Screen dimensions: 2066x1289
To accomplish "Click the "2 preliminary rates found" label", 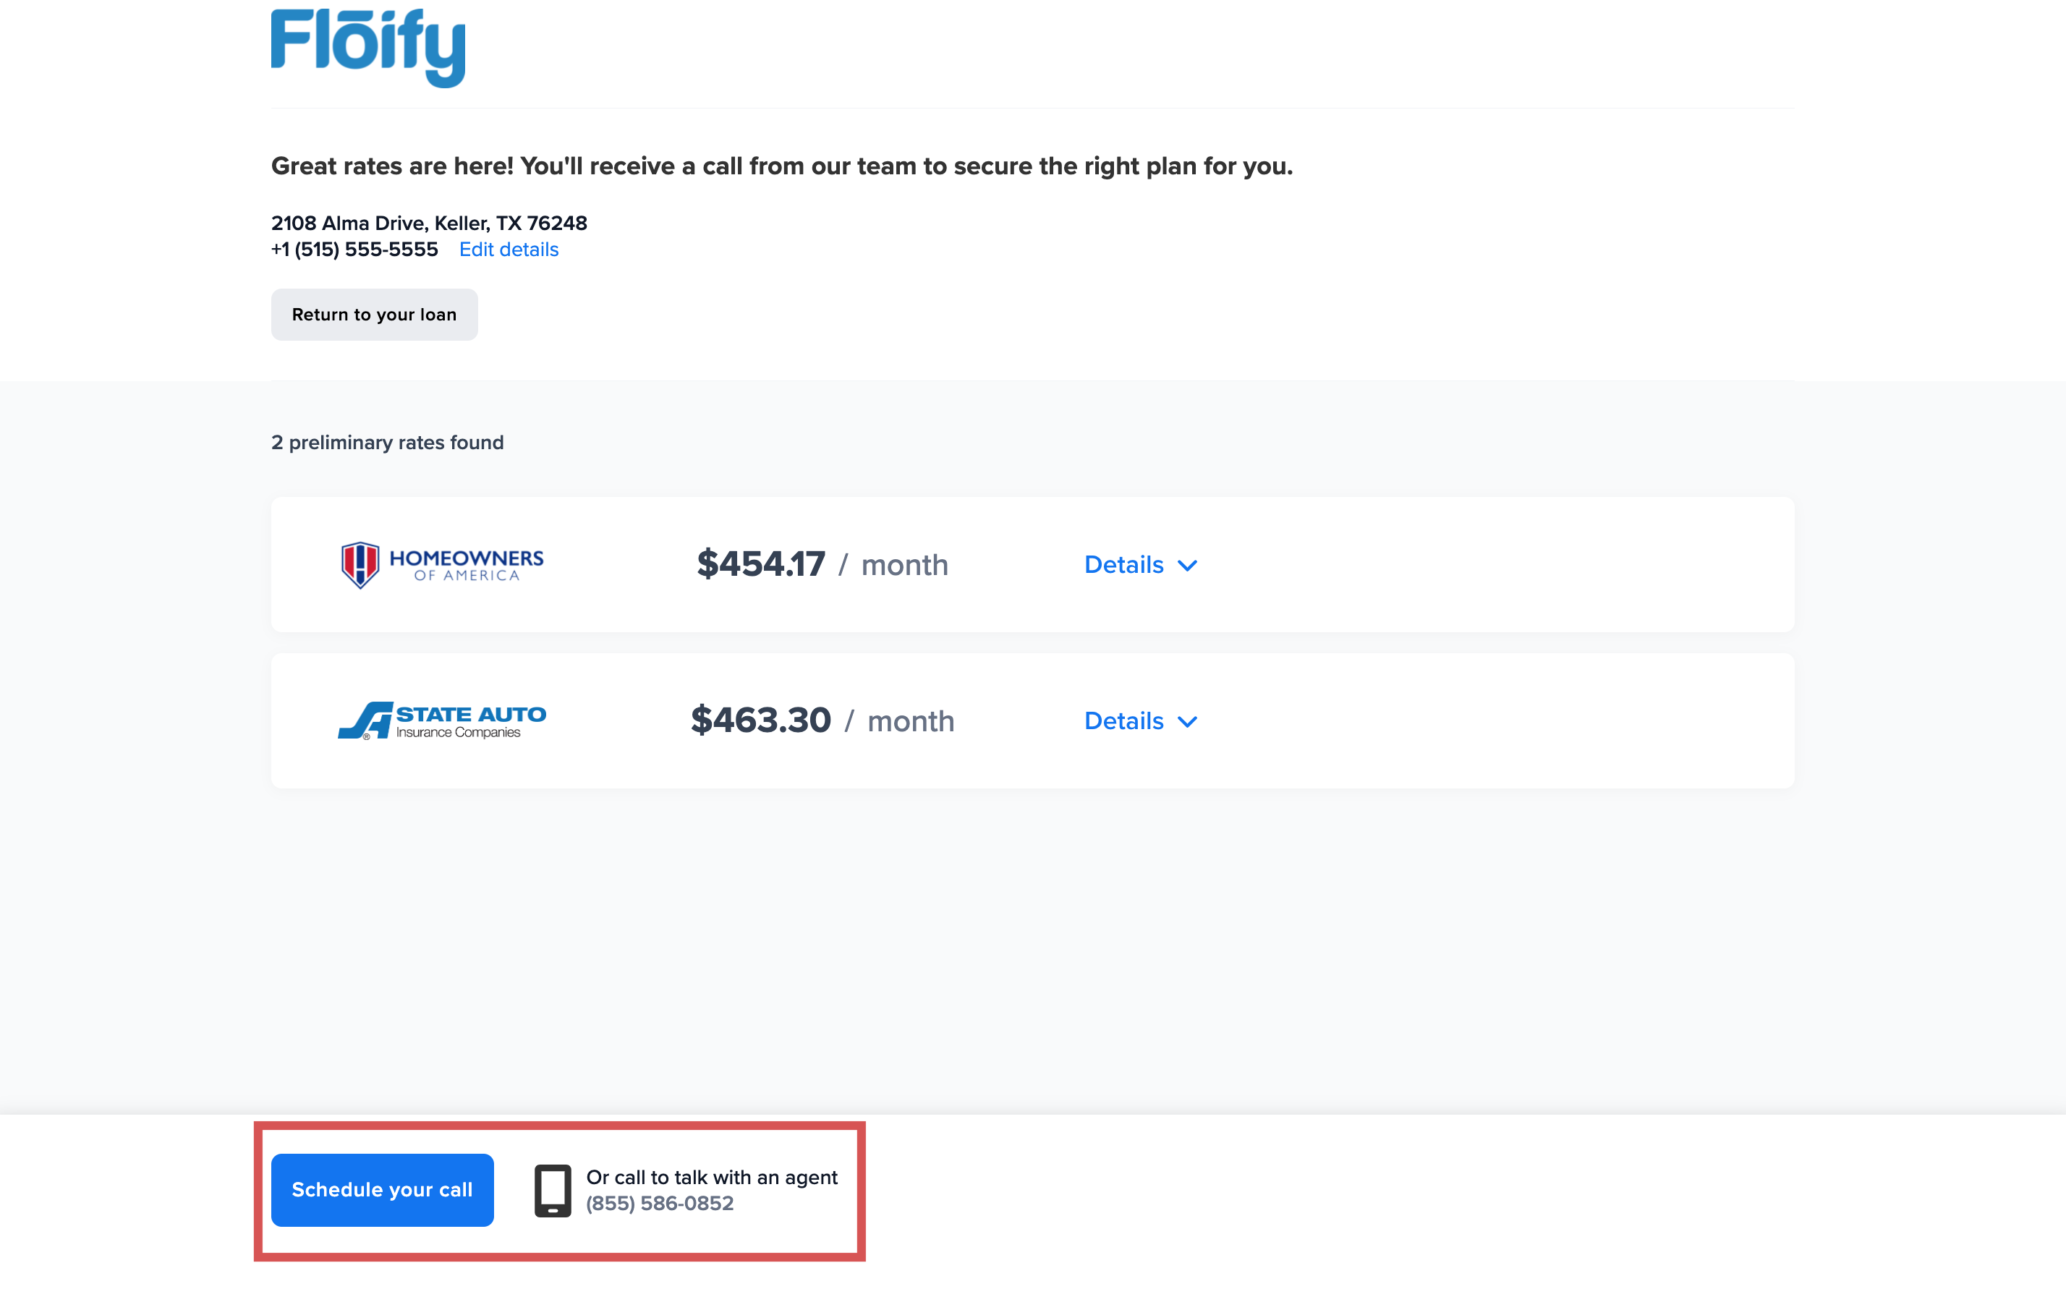I will 387,443.
